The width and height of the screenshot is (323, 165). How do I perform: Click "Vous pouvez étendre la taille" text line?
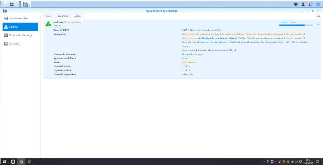click(x=210, y=50)
